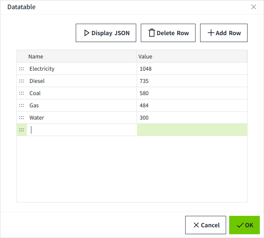
Task: Edit the Water value 300 cell
Action: (192, 118)
